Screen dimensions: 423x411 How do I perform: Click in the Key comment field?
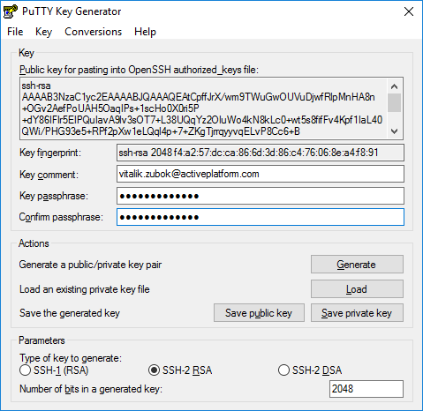tap(261, 174)
